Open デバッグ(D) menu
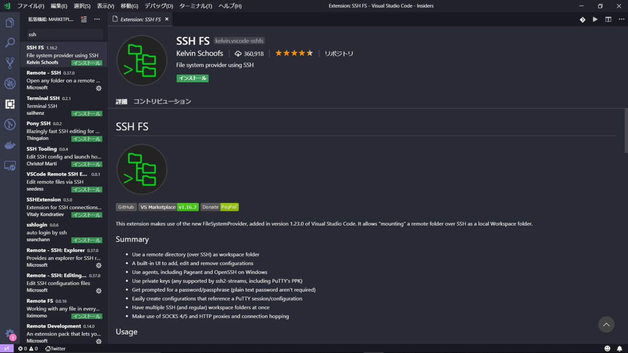Screen dimensions: 628x353 click(159, 6)
